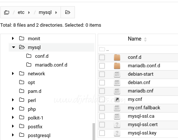
Task: Click the debian-start text file icon
Action: pyautogui.click(x=117, y=74)
